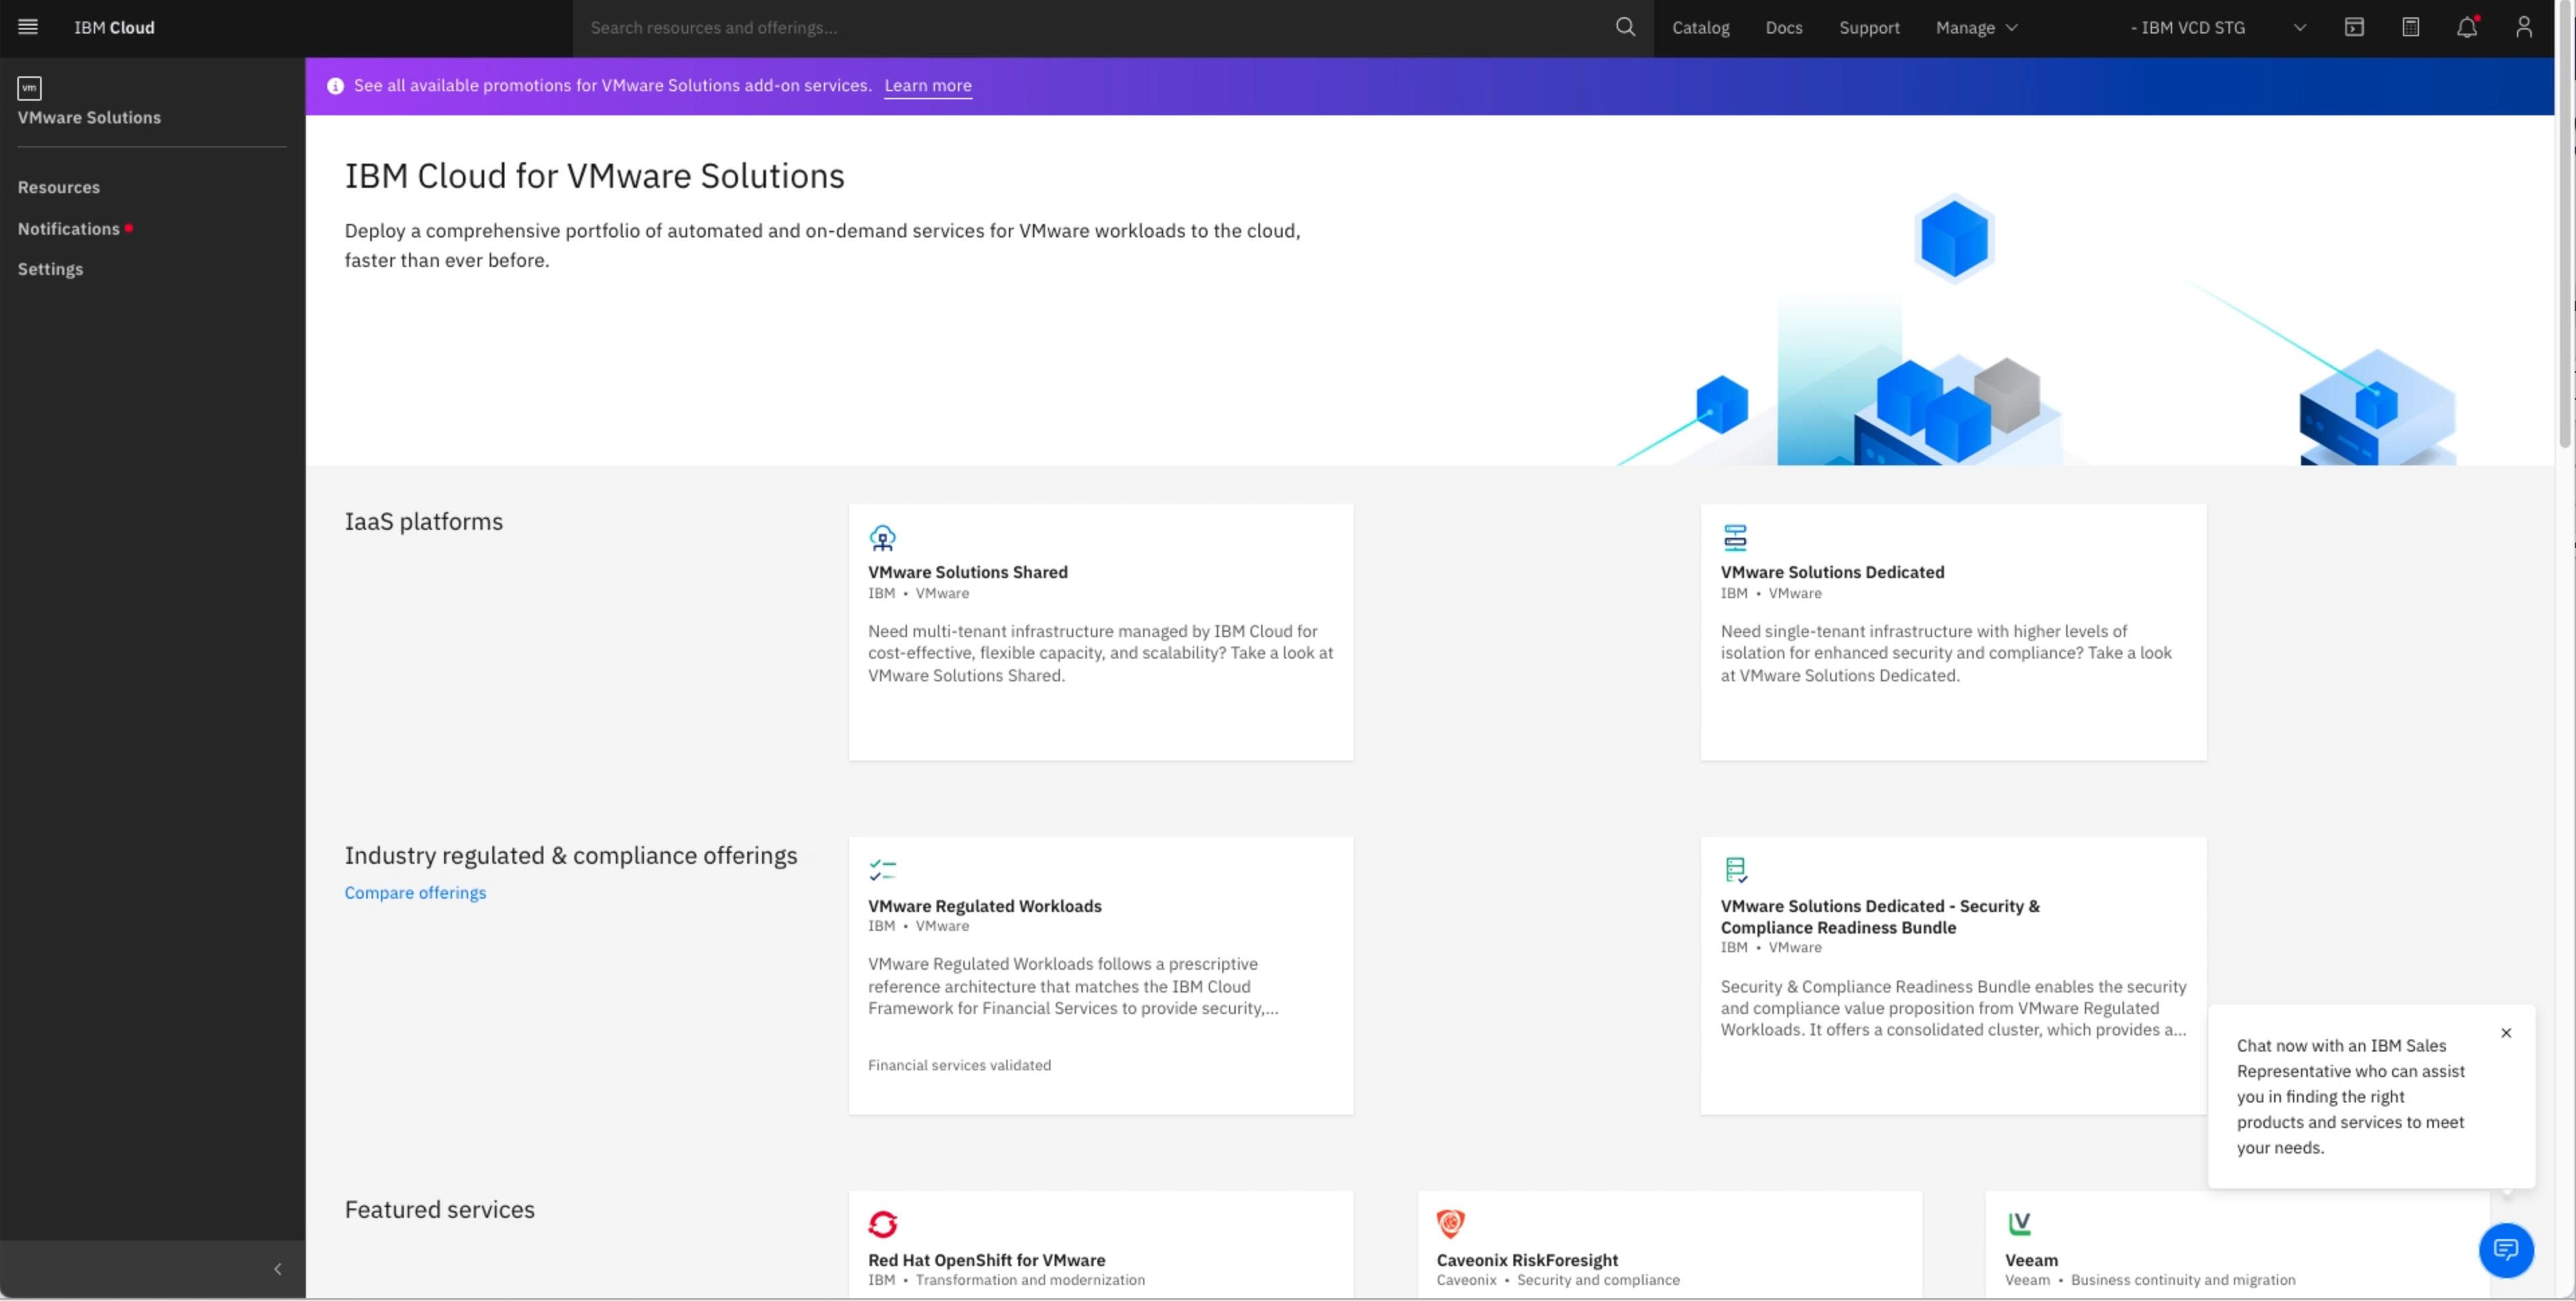This screenshot has width=2576, height=1301.
Task: Go to Resources in sidebar
Action: point(59,187)
